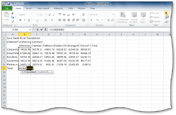Confirm the formula with the checkmark icon

(42, 30)
